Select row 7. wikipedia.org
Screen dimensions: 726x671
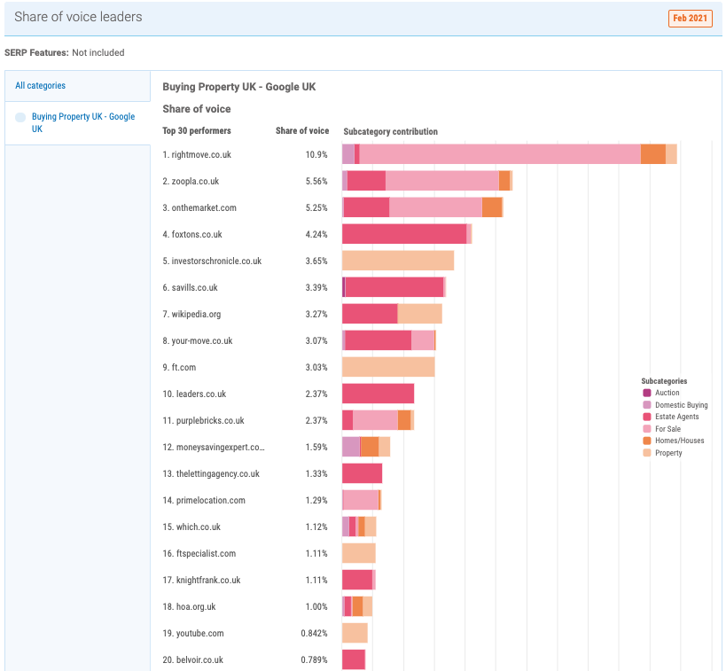[x=191, y=314]
